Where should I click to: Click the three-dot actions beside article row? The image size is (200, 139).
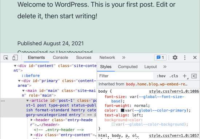(x=3, y=101)
